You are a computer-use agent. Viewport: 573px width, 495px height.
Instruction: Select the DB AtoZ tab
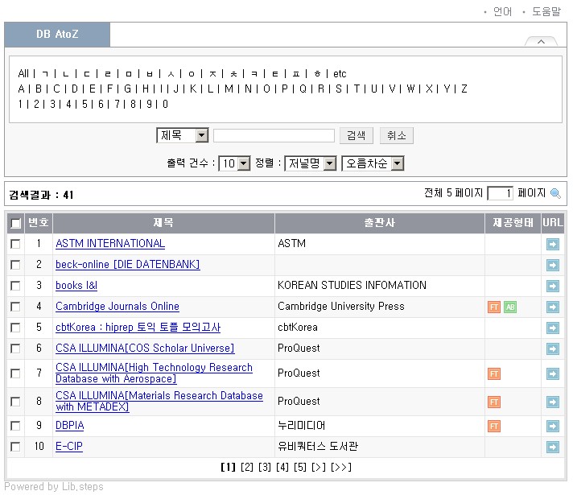tap(57, 35)
